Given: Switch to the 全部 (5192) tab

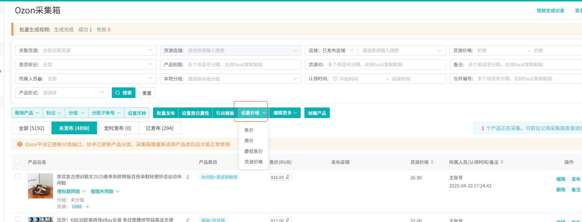Looking at the screenshot, I should [32, 128].
